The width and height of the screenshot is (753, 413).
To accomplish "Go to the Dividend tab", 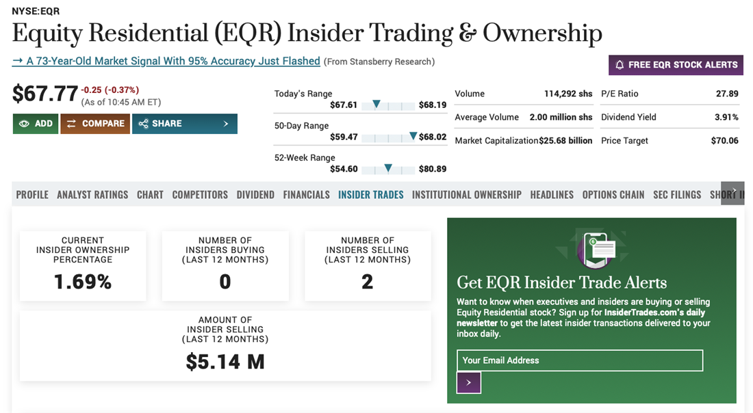I will [x=255, y=195].
